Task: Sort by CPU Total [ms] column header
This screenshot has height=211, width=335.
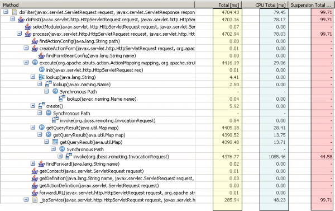Action: 265,4
